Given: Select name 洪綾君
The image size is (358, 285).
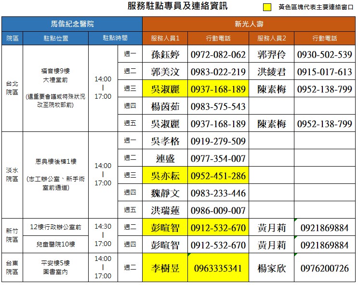Looking at the screenshot, I should [x=271, y=72].
